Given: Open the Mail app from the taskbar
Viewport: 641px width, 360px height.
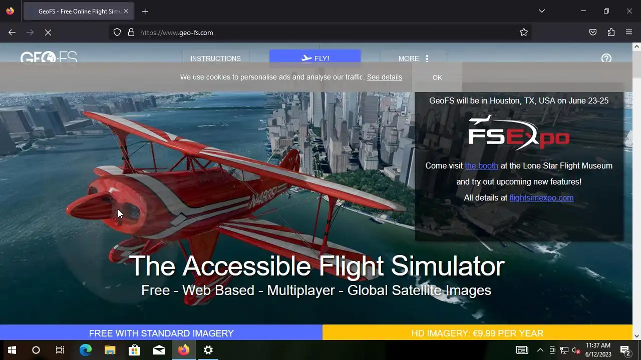Looking at the screenshot, I should point(159,350).
